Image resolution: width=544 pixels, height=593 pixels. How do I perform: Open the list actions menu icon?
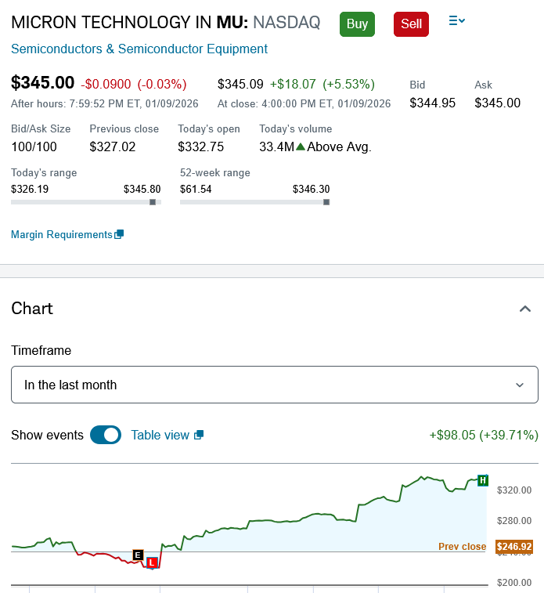[457, 21]
